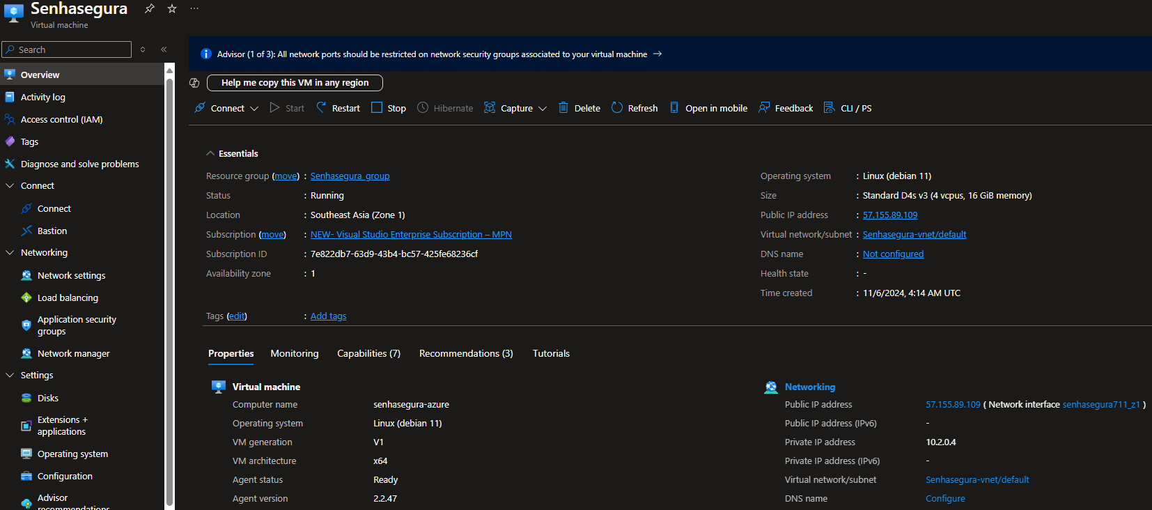This screenshot has width=1152, height=510.
Task: Switch to the Monitoring tab
Action: (295, 353)
